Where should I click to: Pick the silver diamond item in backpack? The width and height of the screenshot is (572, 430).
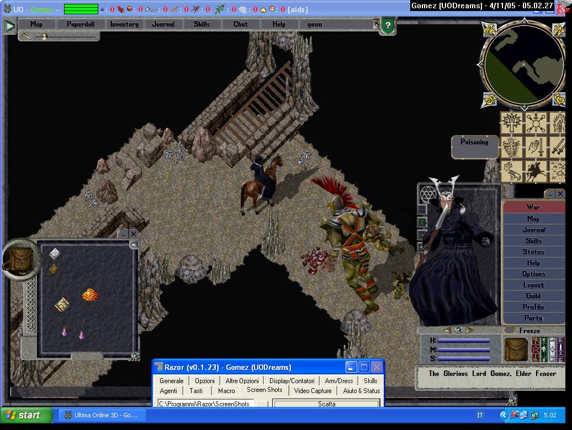point(55,253)
